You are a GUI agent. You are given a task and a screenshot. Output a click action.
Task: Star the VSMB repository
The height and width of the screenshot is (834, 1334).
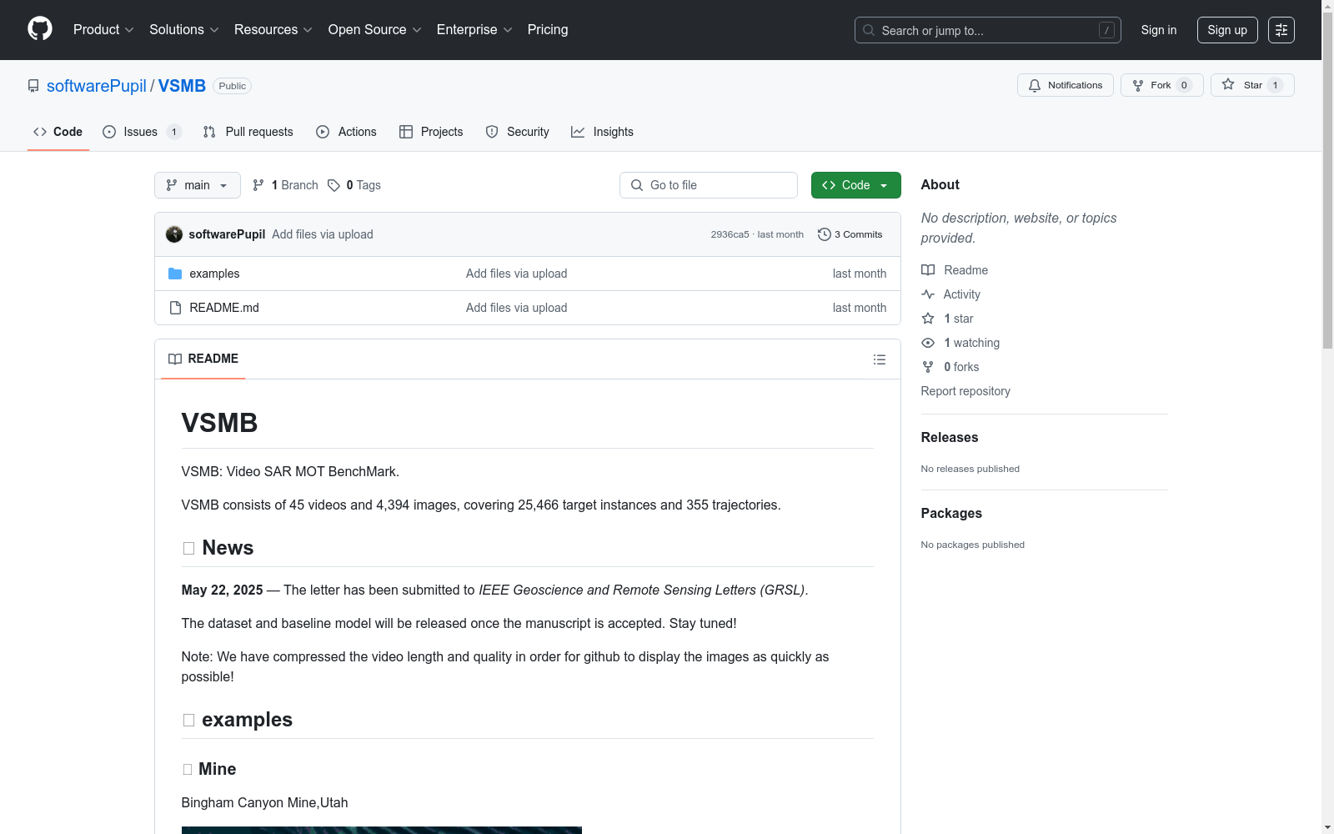click(1252, 85)
